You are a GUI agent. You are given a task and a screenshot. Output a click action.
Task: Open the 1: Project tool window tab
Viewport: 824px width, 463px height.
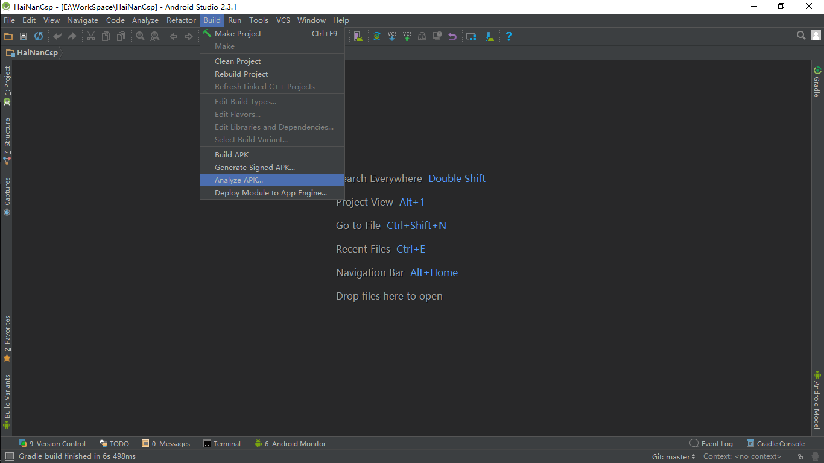(x=7, y=86)
